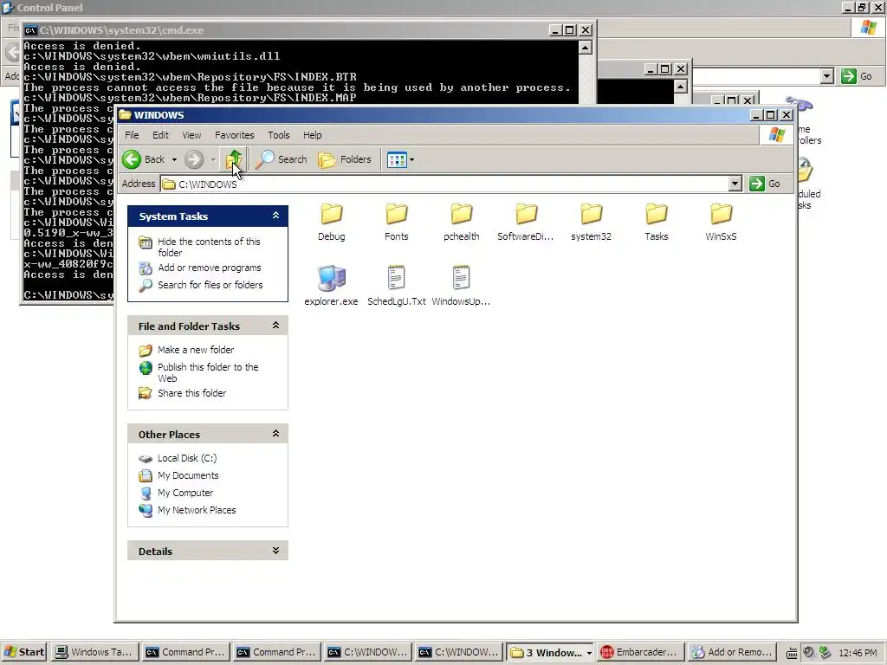
Task: Select the explorer.exe file
Action: point(332,286)
